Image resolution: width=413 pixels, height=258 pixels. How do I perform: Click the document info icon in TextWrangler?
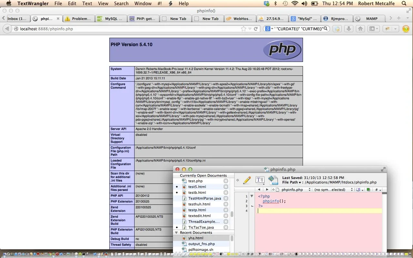pos(273,180)
